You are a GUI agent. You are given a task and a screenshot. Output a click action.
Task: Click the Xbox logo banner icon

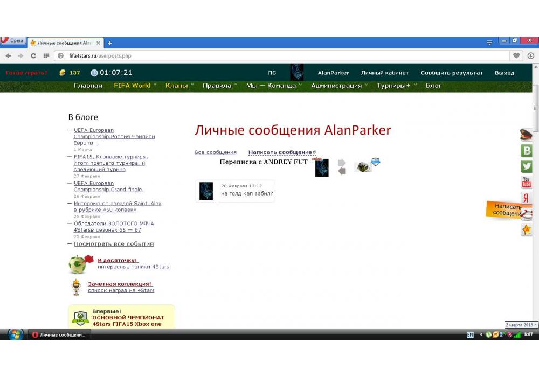80,318
